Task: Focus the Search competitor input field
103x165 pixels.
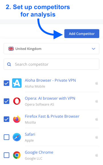Action: tap(51, 64)
